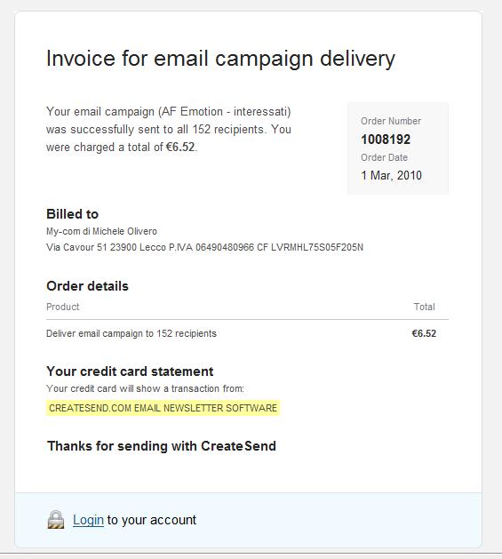Click the invoice title heading
Viewport: 502px width, 559px height.
click(220, 59)
